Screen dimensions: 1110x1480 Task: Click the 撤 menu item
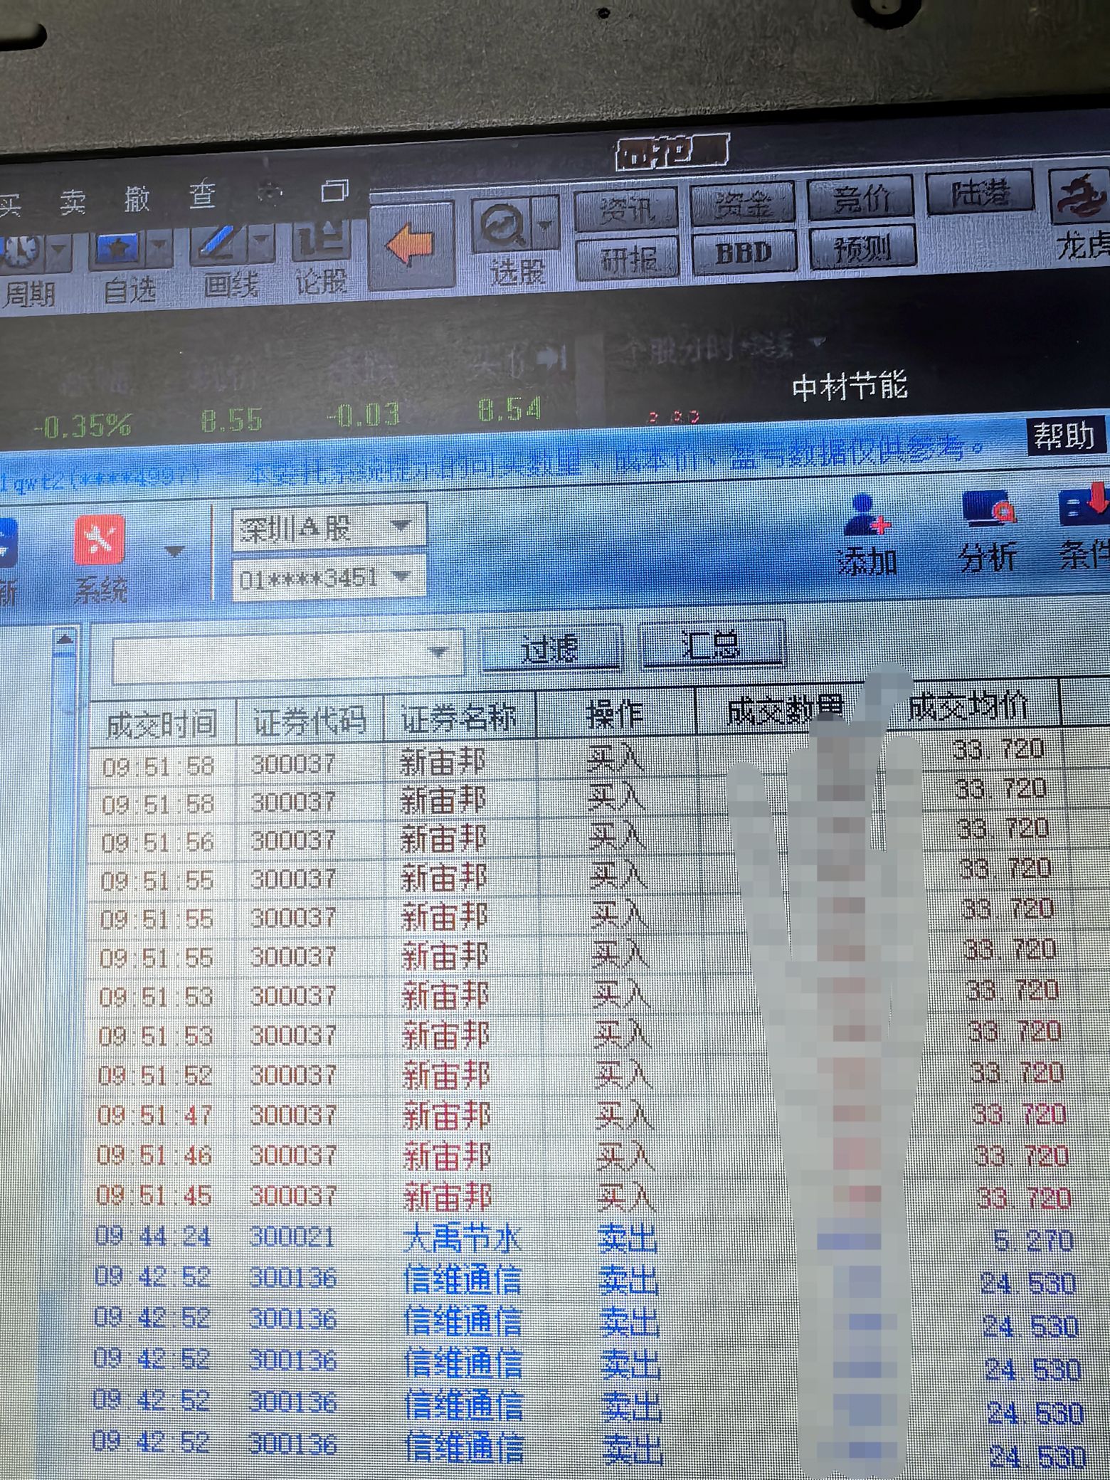(x=137, y=199)
